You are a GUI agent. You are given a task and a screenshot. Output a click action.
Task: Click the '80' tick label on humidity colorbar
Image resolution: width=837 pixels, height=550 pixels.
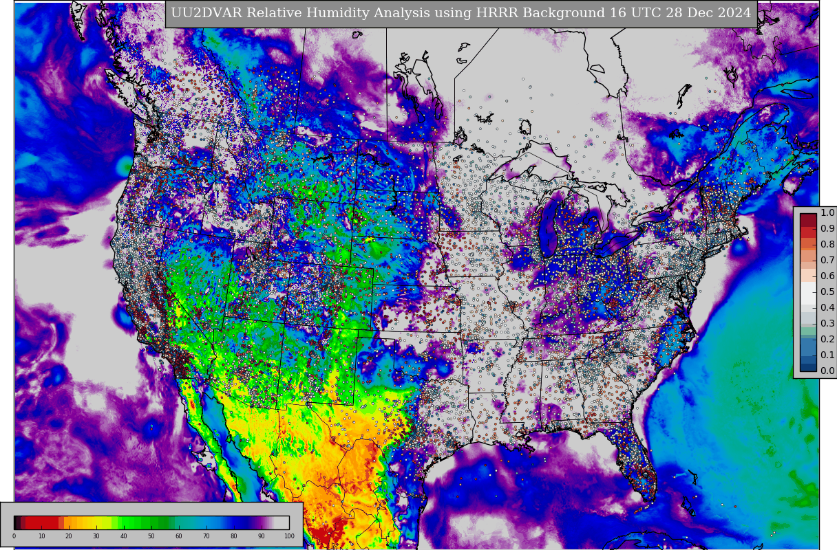point(234,536)
